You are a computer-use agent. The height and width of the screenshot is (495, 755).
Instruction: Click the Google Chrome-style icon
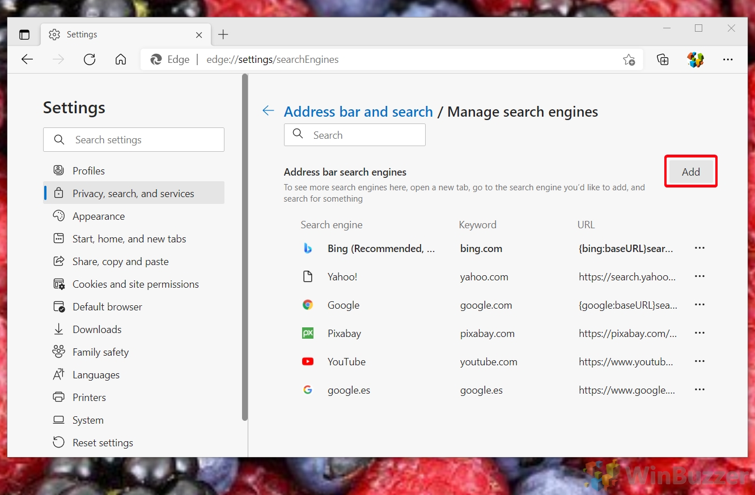coord(308,305)
